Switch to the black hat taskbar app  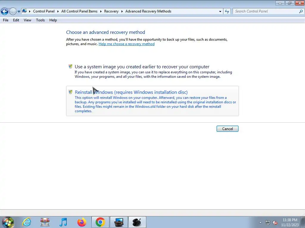click(x=137, y=222)
